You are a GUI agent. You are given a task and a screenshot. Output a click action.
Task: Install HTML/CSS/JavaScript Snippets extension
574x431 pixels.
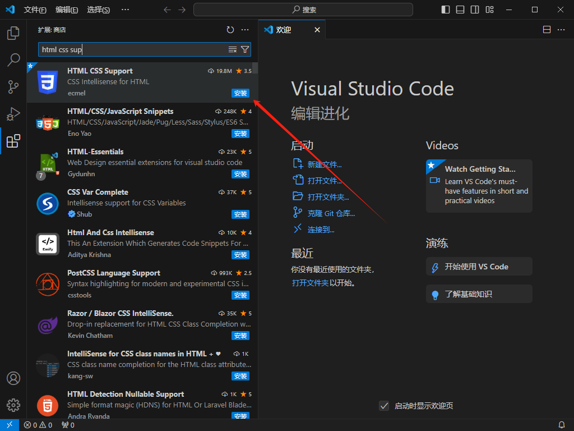click(240, 134)
